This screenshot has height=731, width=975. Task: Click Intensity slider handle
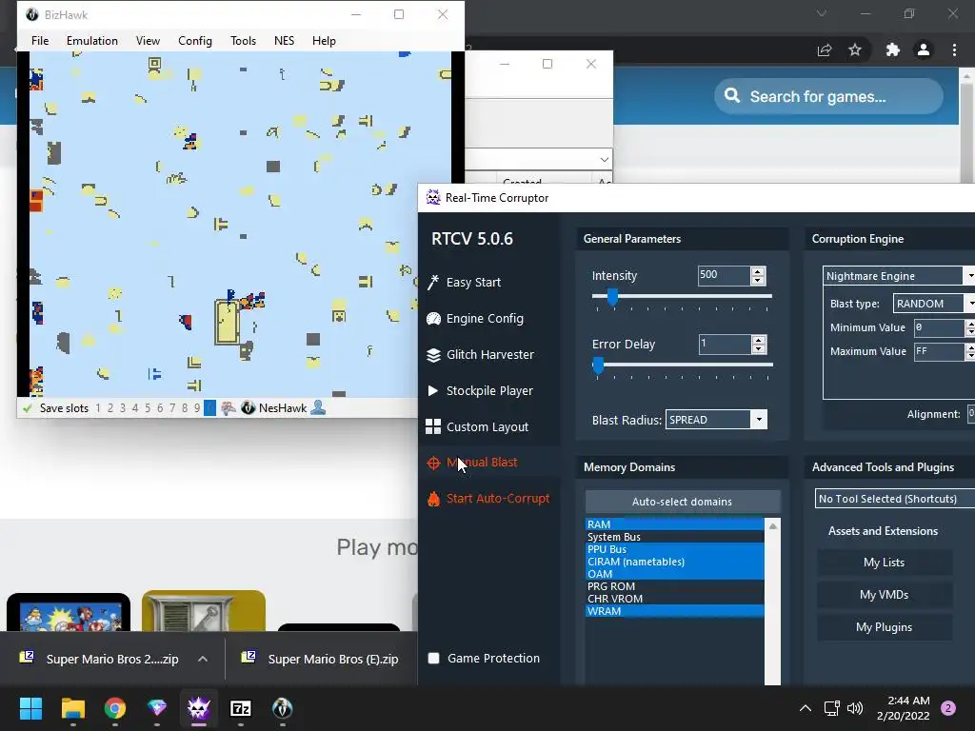coord(612,297)
